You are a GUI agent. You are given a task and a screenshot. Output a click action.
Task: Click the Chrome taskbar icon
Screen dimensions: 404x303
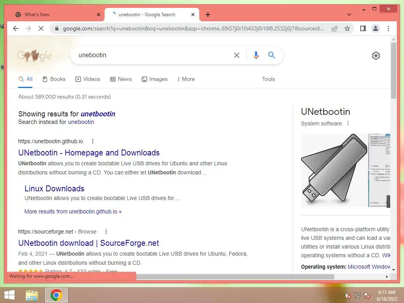click(x=56, y=295)
